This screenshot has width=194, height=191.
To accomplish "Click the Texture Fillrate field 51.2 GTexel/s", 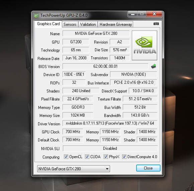I will [x=140, y=99].
